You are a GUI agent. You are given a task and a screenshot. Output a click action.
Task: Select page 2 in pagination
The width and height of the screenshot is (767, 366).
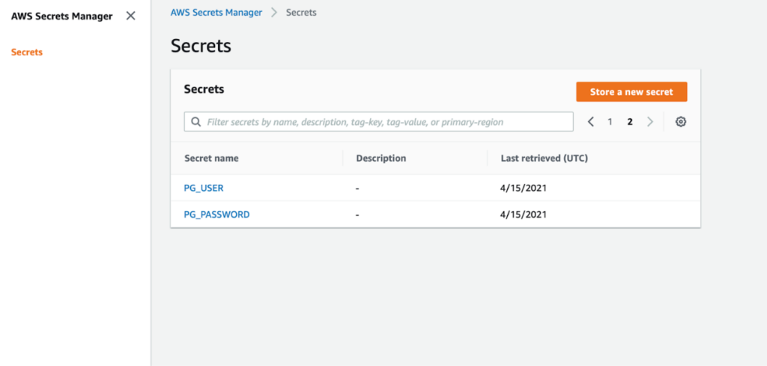click(630, 122)
